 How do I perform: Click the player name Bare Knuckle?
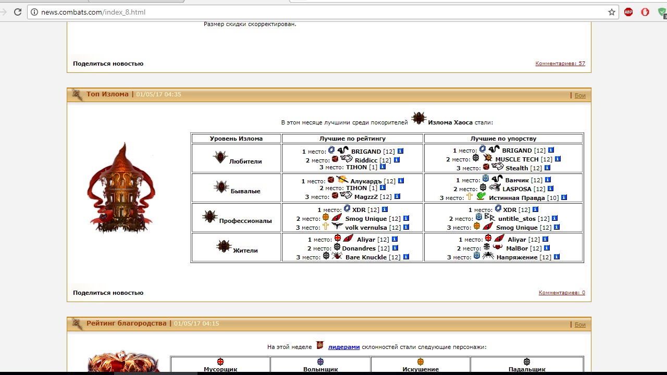(366, 257)
